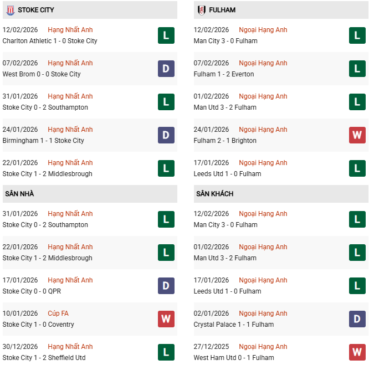This screenshot has height=365, width=369.
Task: Click the W badge for West Ham match
Action: (x=357, y=352)
